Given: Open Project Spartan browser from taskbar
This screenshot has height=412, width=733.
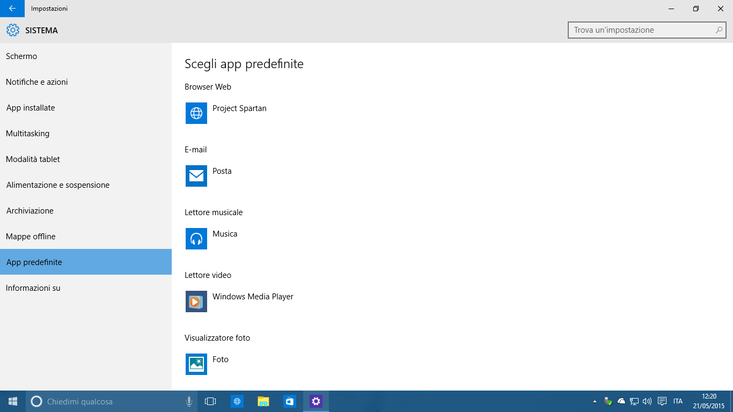Looking at the screenshot, I should pos(237,401).
